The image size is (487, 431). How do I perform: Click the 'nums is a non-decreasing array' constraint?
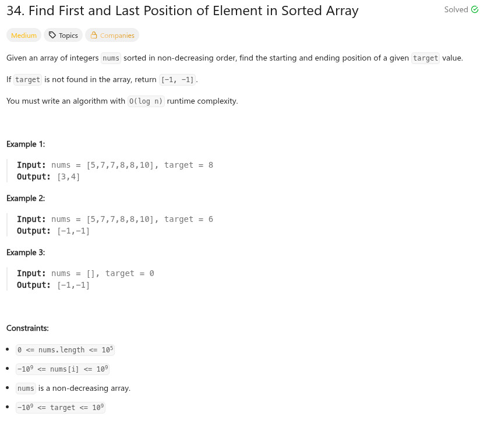[x=73, y=388]
